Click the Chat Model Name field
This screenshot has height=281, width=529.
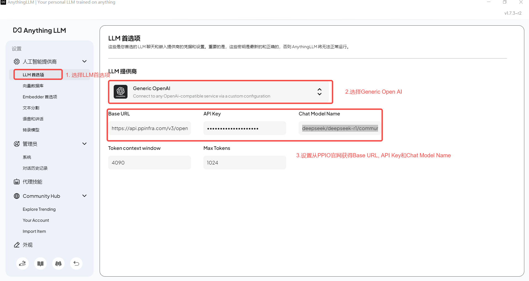click(340, 128)
